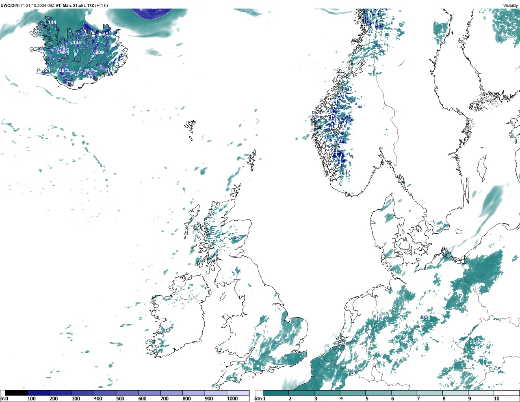Select the 500–600 m legend color box
This screenshot has height=402, width=520.
127,393
